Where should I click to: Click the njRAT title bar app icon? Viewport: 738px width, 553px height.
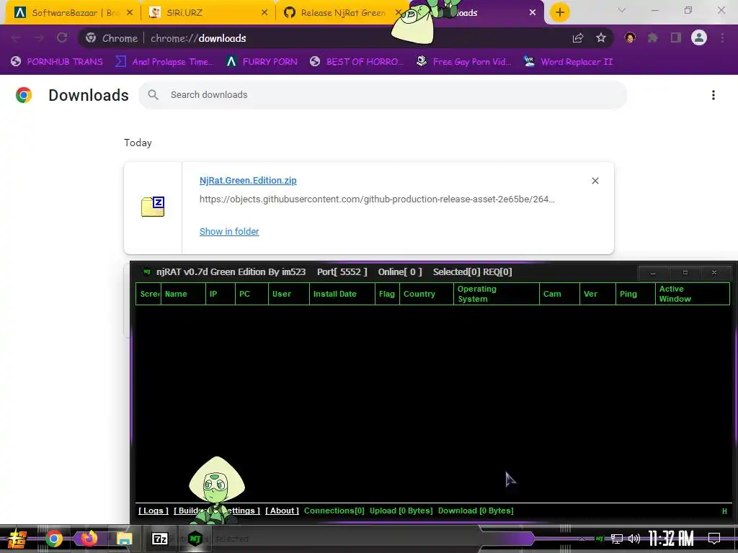point(147,271)
